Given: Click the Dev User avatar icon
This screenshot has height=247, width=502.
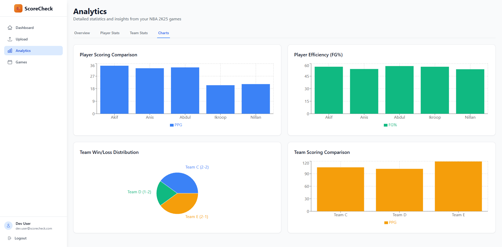Looking at the screenshot, I should click(8, 226).
